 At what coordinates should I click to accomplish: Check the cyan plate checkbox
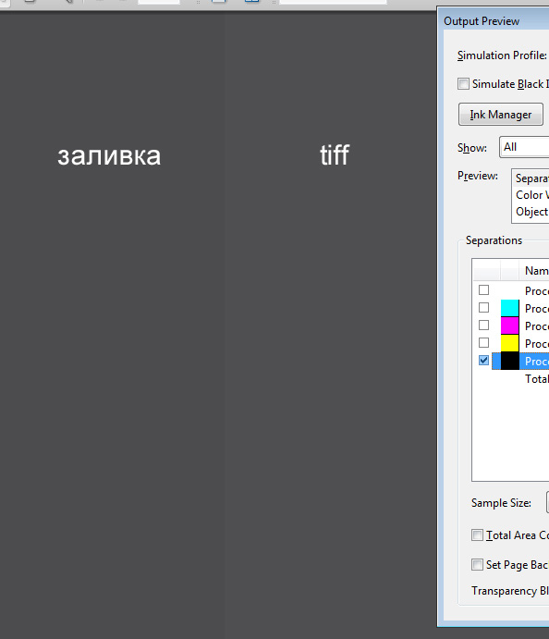pos(483,307)
